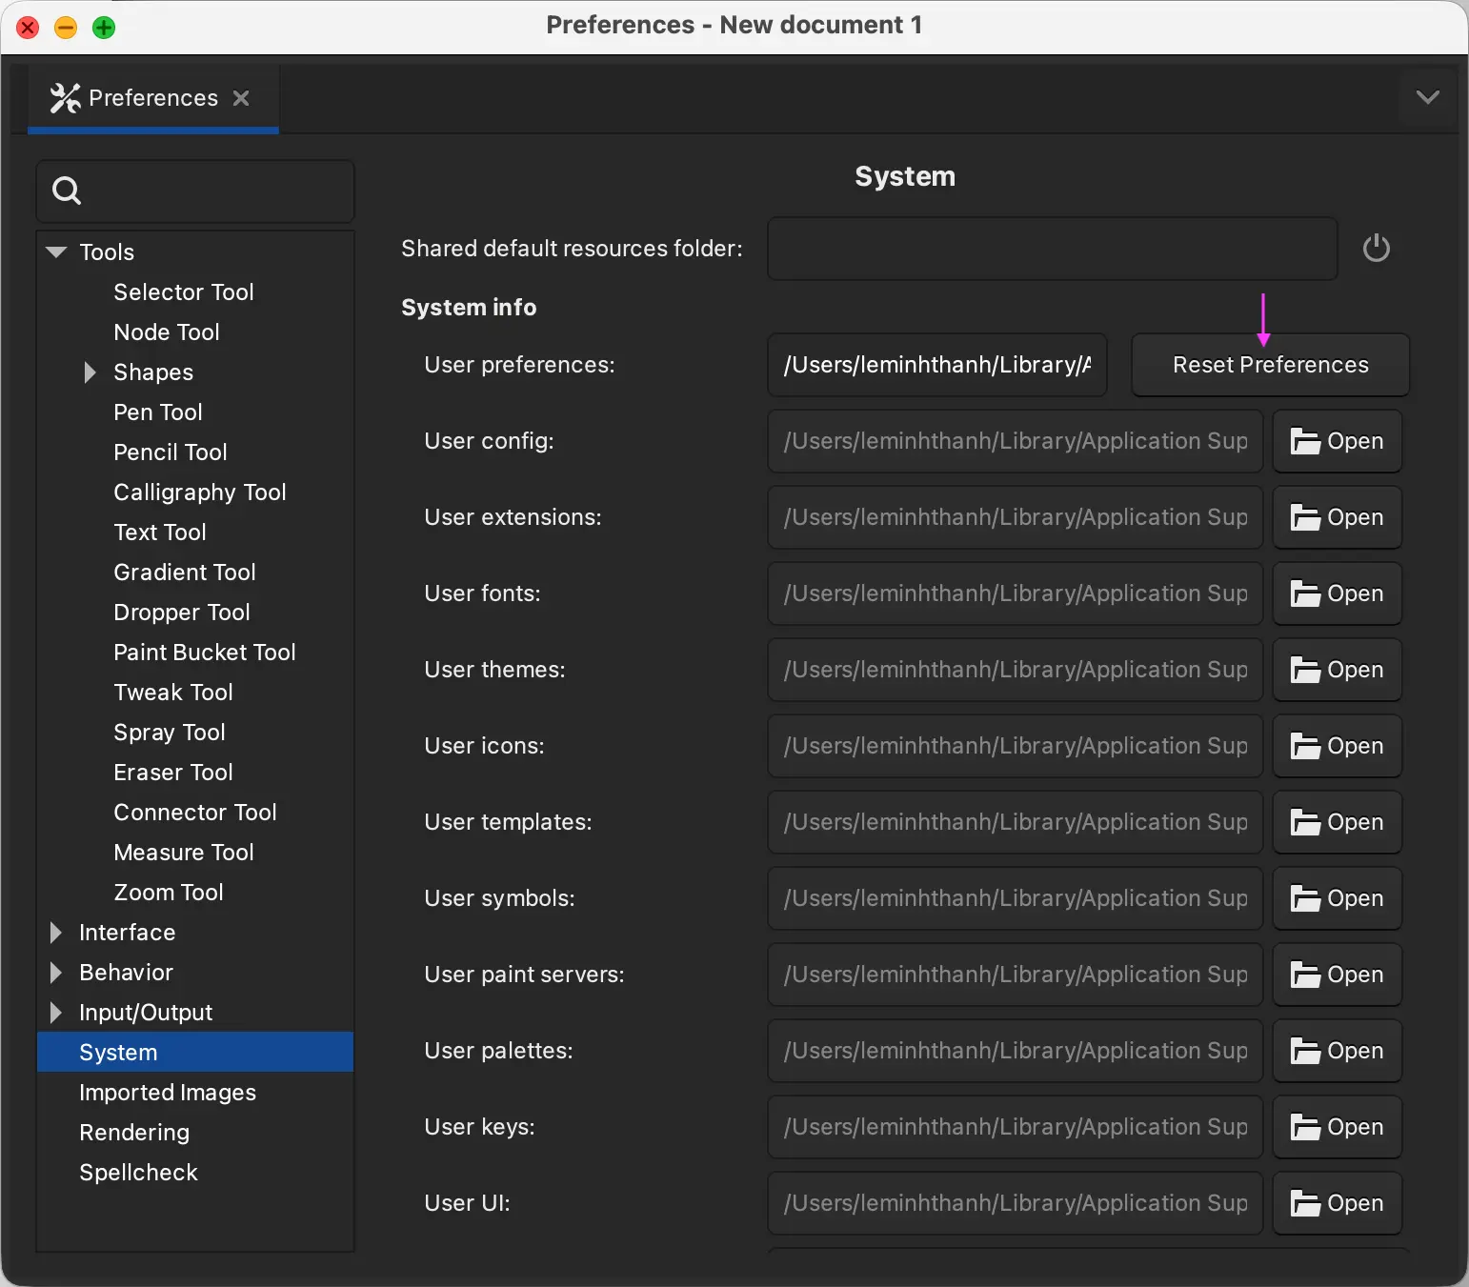Click the search magnifier icon
This screenshot has width=1469, height=1287.
click(x=67, y=191)
